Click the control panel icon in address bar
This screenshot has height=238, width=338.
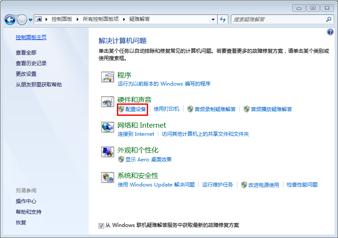coord(38,19)
